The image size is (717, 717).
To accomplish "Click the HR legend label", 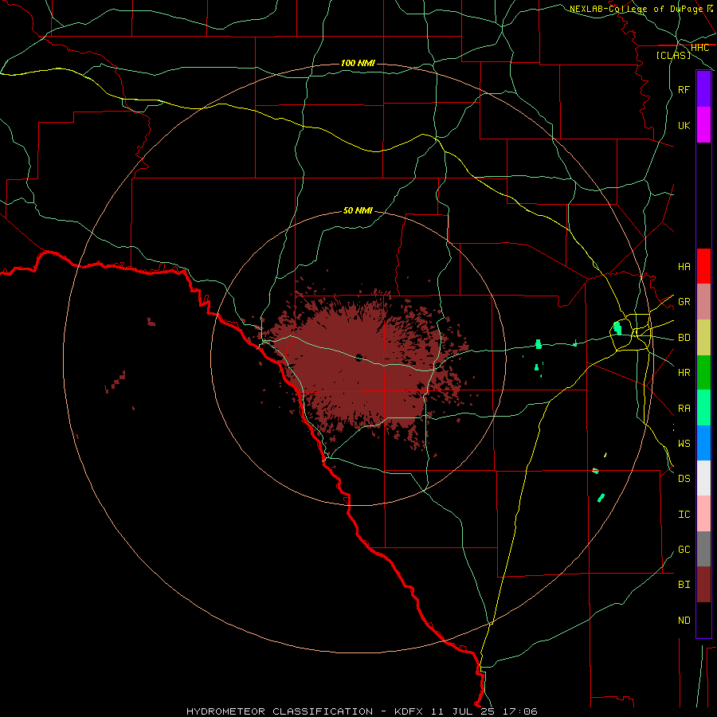I will click(684, 373).
